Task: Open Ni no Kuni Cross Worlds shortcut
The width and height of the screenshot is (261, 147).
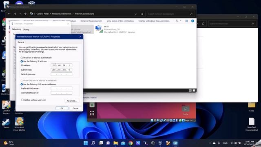Action: click(19, 124)
